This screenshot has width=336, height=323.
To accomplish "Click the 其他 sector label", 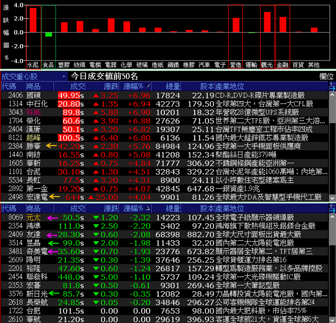I will tap(314, 65).
